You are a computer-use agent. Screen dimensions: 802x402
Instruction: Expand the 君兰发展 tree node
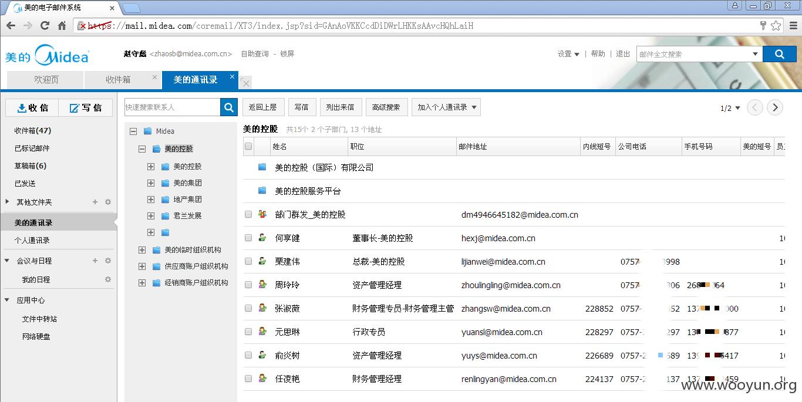pos(151,216)
